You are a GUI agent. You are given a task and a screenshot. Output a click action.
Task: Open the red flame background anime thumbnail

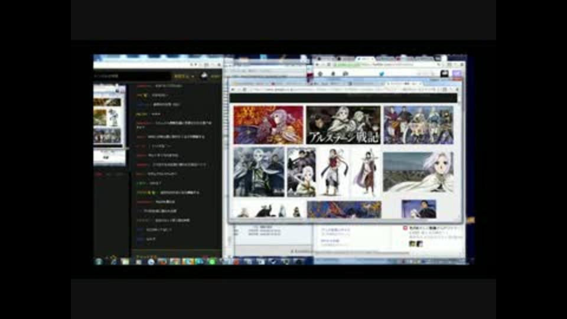[x=268, y=125]
